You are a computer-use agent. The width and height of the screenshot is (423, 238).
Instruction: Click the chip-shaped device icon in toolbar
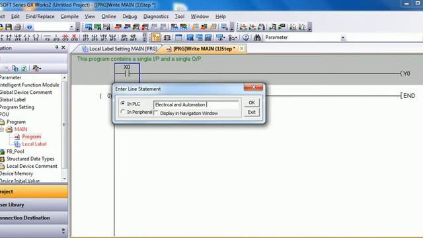tap(167, 38)
